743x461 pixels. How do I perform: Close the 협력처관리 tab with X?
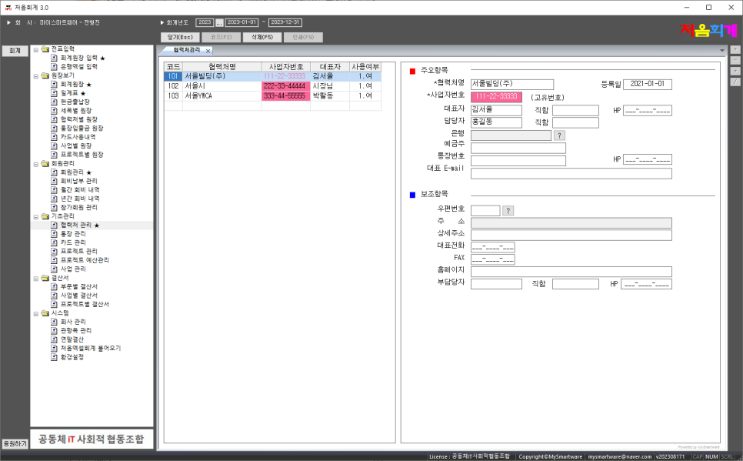208,50
